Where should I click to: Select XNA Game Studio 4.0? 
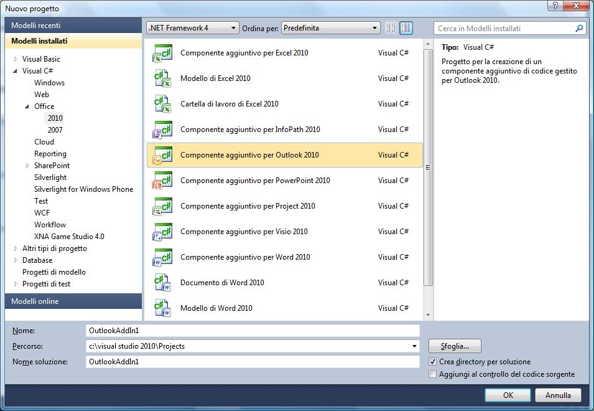coord(69,237)
